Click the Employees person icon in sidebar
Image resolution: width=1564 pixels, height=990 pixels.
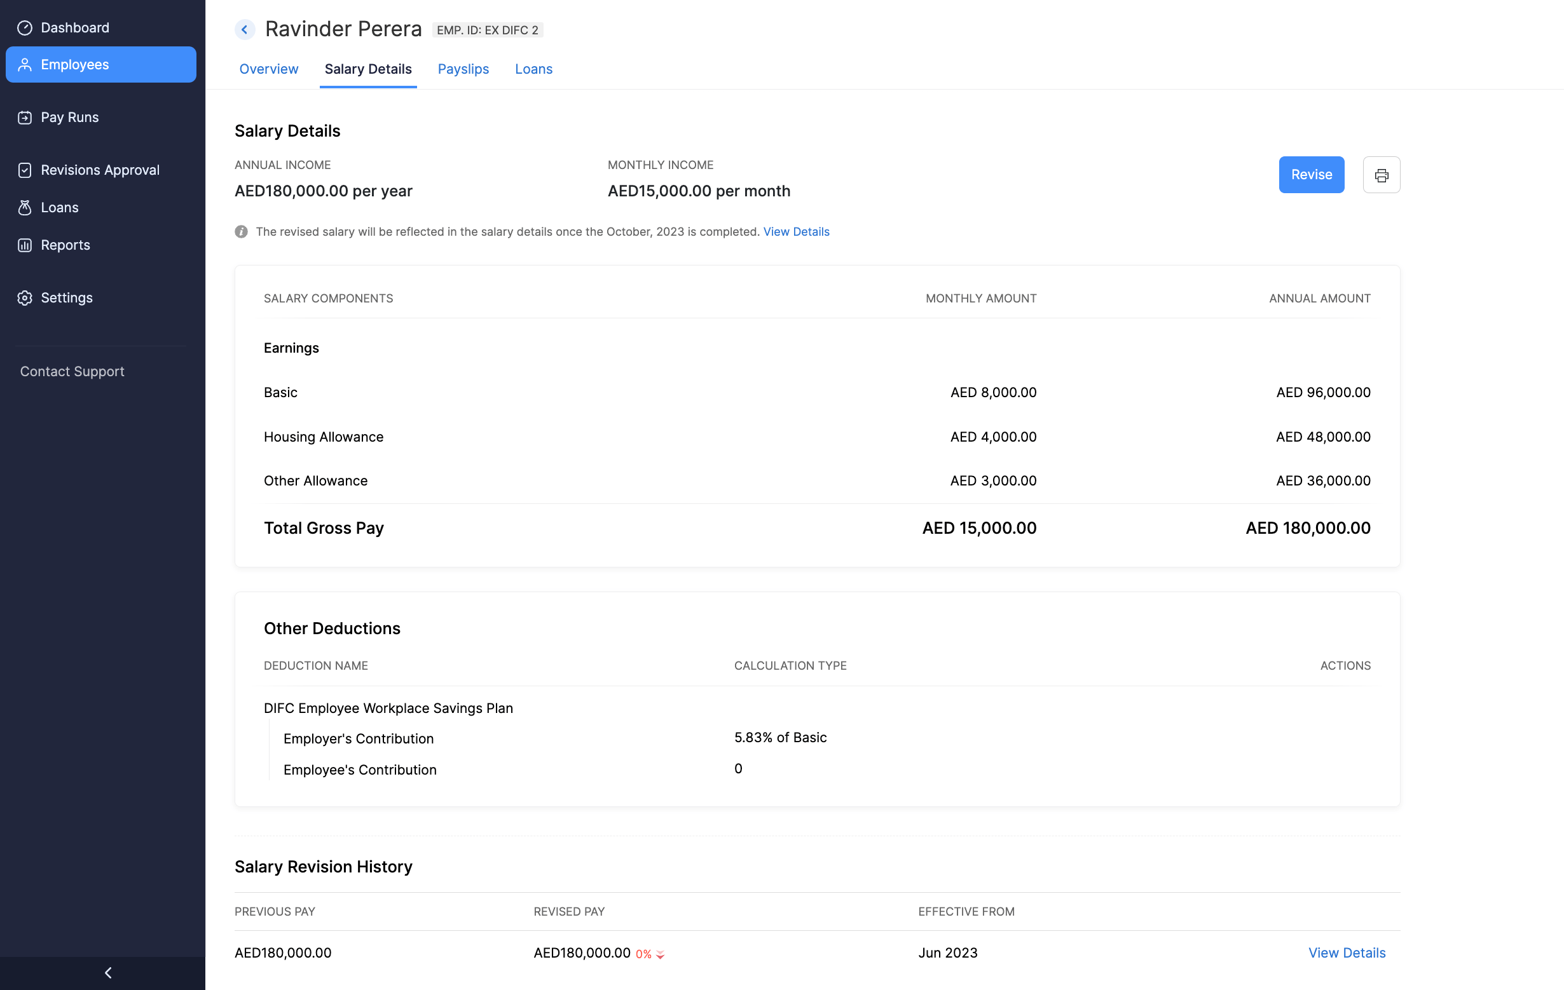pyautogui.click(x=25, y=65)
